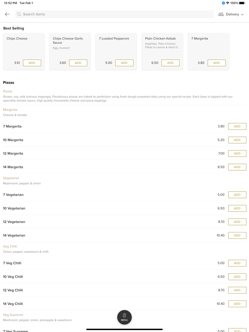Click the search magnifier icon
The image size is (249, 332).
(x=19, y=14)
